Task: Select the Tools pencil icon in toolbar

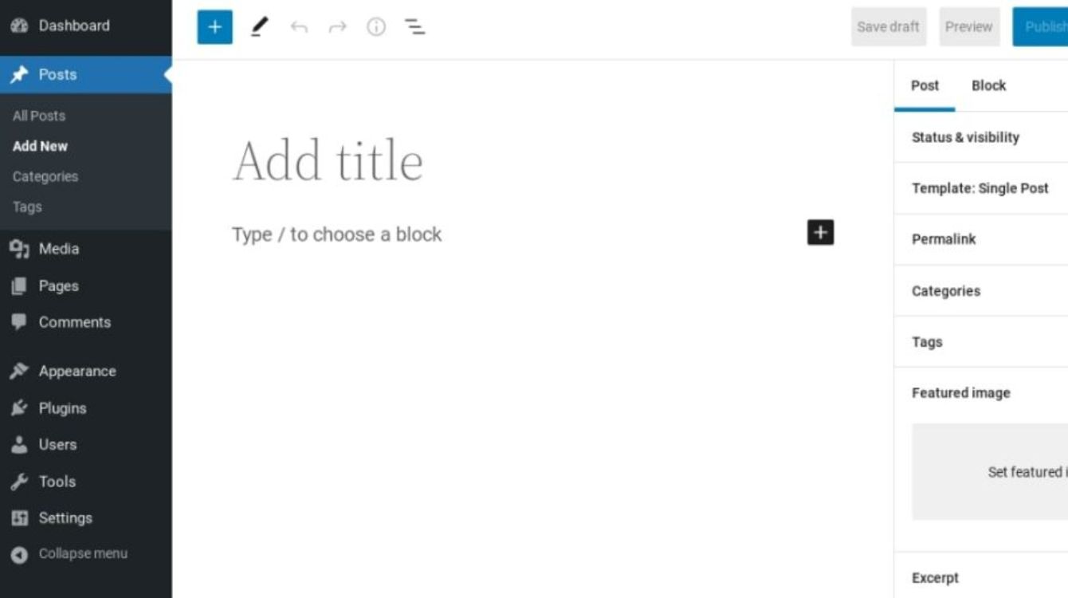Action: coord(259,27)
